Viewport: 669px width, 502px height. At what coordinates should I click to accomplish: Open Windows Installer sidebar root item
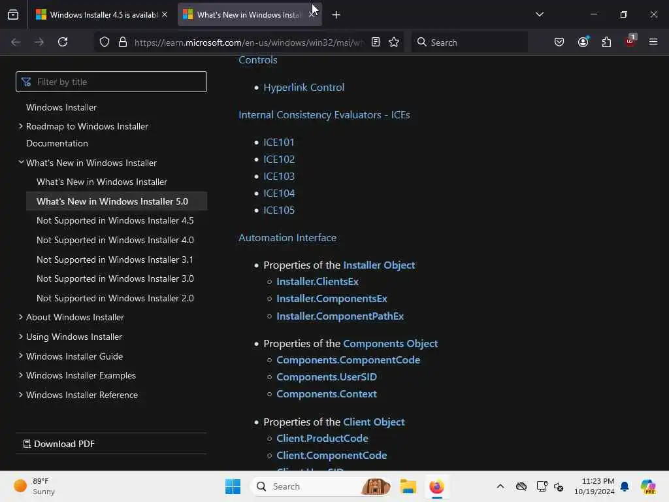coord(61,107)
